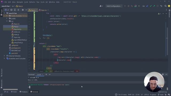This screenshot has height=96, width=171.
Task: Click the PhpStorm logo icon in title bar
Action: tap(2, 2)
